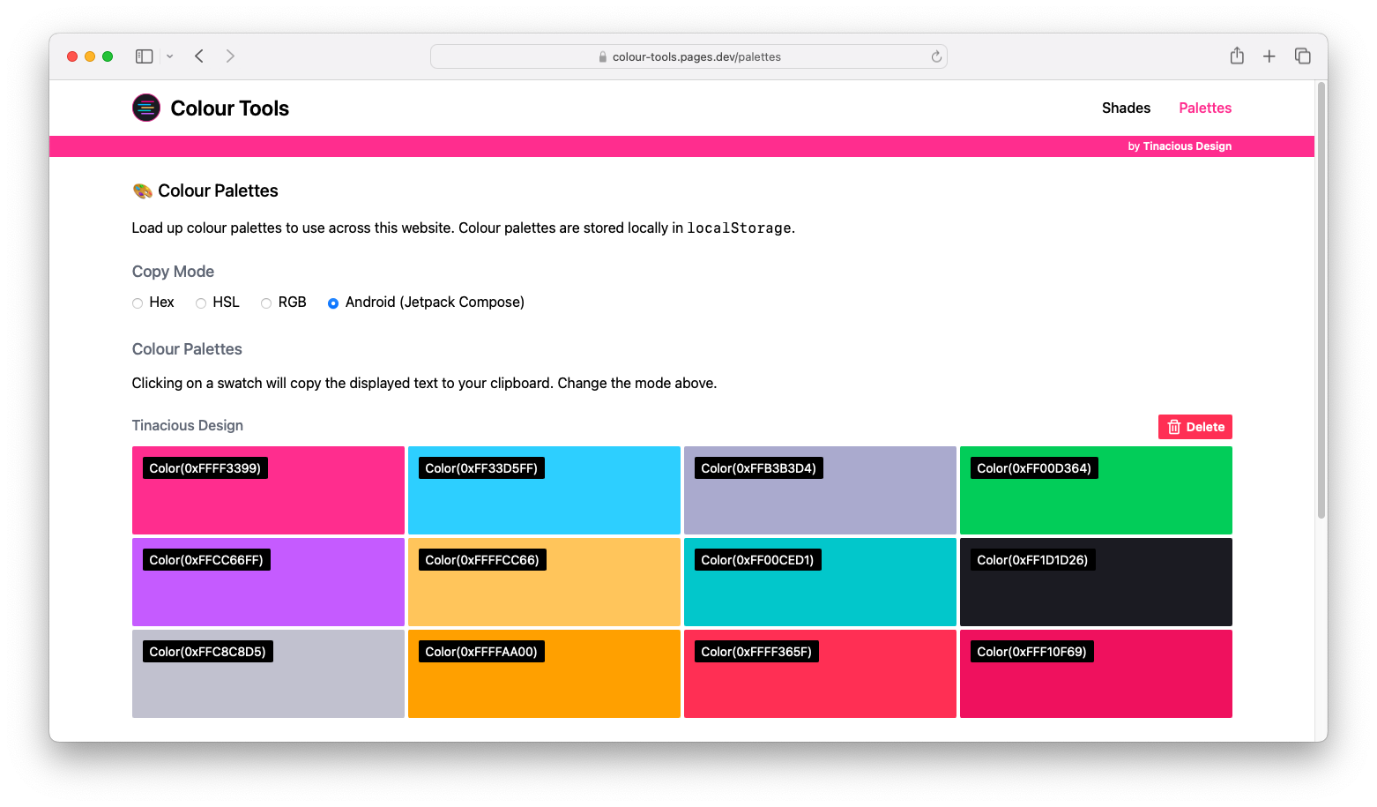
Task: Open a new tab with plus icon
Action: click(x=1269, y=56)
